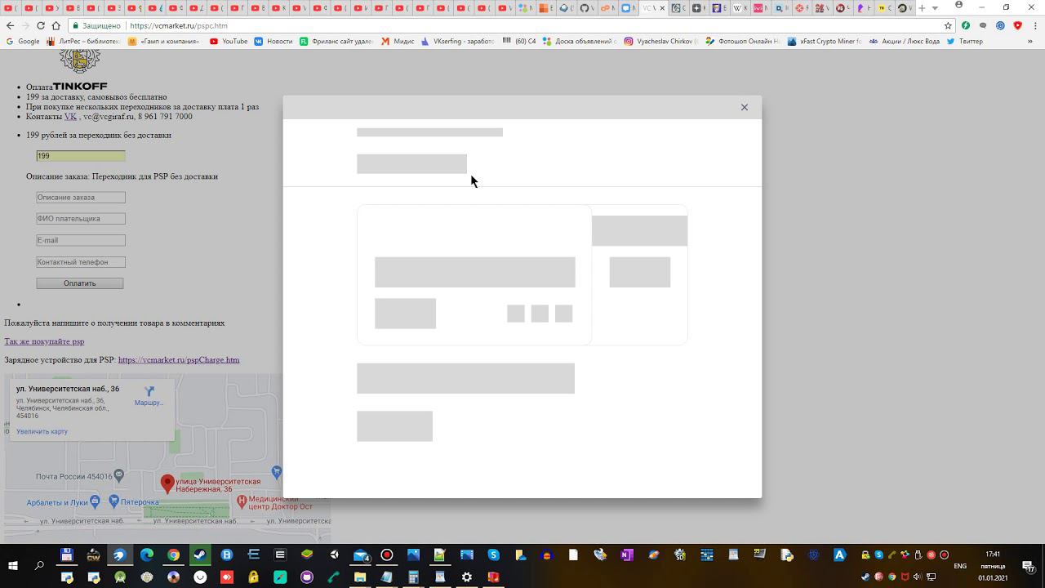This screenshot has height=588, width=1045.
Task: Open the Brave shield extension icon
Action: click(x=1017, y=25)
